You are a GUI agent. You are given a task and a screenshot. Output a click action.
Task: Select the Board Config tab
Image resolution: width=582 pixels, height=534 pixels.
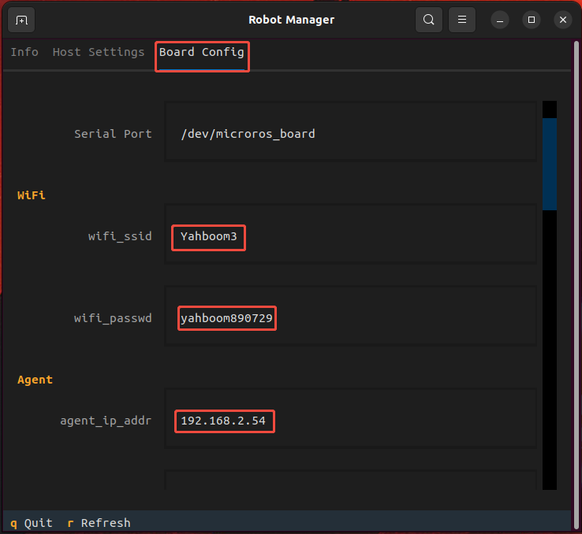coord(202,52)
